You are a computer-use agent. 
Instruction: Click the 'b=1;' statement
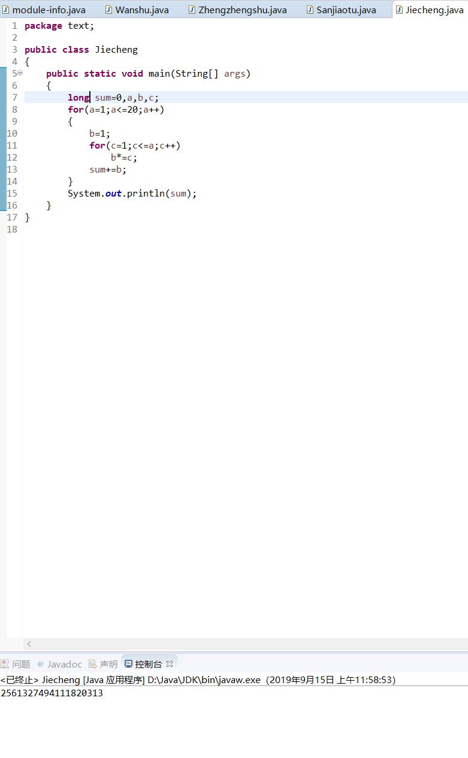(100, 134)
